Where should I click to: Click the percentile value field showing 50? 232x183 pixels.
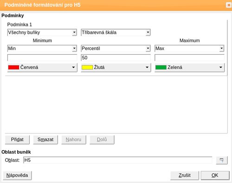[x=116, y=58]
